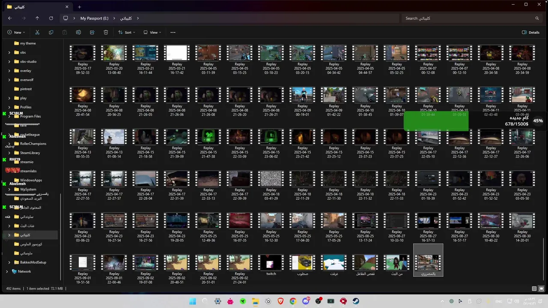Image resolution: width=548 pixels, height=308 pixels.
Task: Click the كليباتي breadcrumb in address bar
Action: (x=126, y=18)
